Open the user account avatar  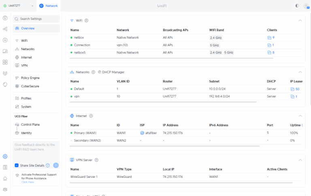307,6
